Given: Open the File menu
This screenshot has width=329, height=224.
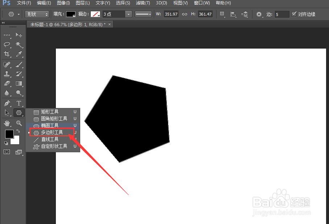Looking at the screenshot, I should click(24, 3).
